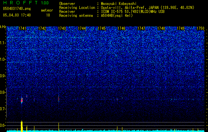Click the 'Receiving Location' label

77,8
